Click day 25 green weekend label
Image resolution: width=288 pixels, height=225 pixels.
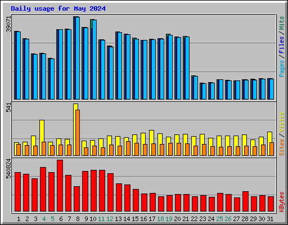(219, 219)
